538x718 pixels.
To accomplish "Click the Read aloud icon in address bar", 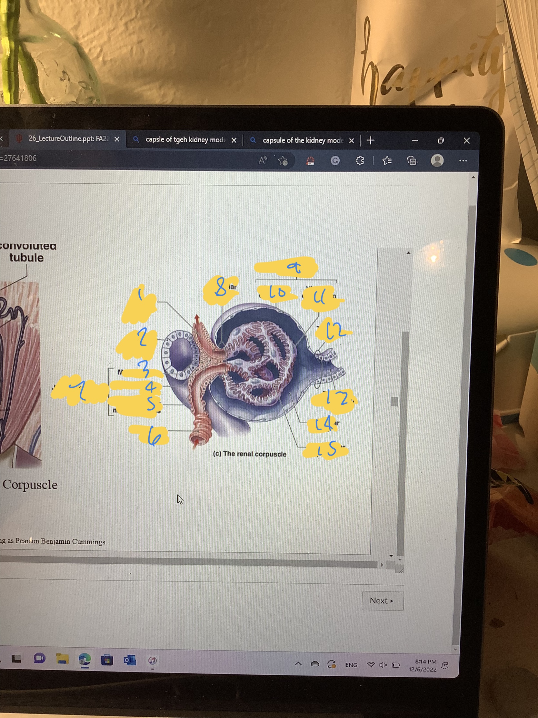I will point(263,160).
